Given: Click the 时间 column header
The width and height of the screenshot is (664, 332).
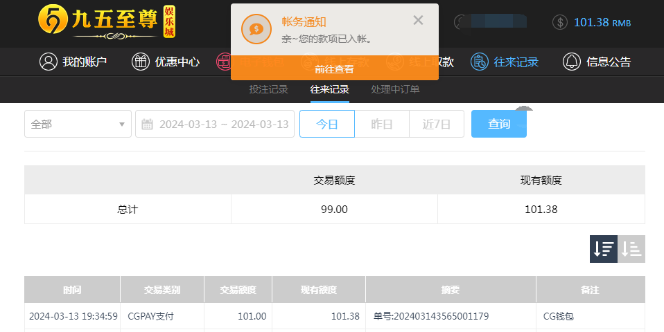Looking at the screenshot, I should (72, 290).
